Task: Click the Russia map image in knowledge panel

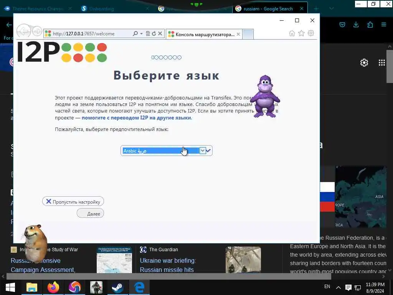Action: (361, 197)
